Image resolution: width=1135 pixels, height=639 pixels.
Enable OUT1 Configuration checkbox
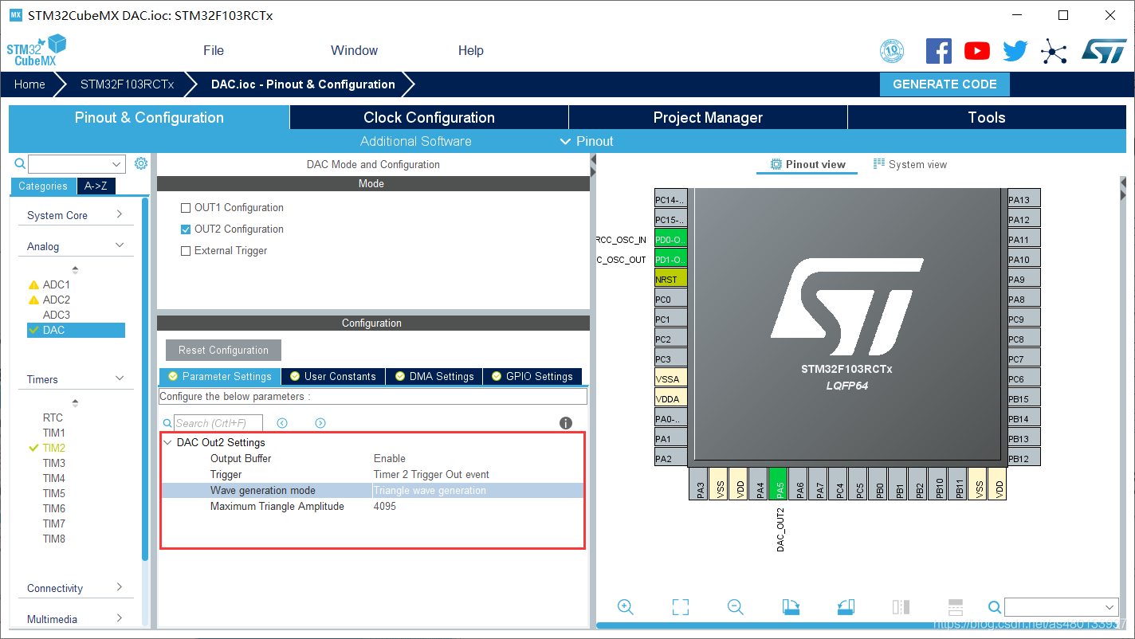point(186,207)
